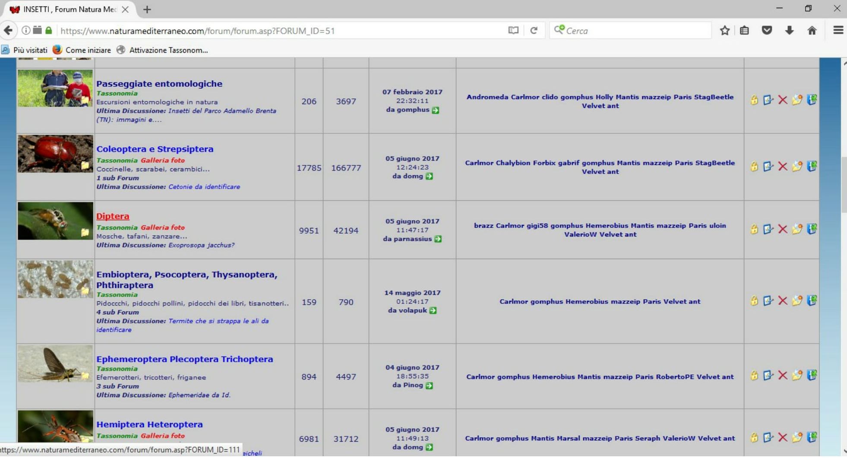Click green arrow next to 'da parnassius'
The width and height of the screenshot is (847, 458).
[x=438, y=239]
